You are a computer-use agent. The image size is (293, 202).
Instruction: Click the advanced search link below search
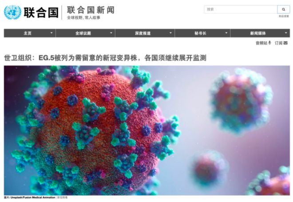pos(284,16)
